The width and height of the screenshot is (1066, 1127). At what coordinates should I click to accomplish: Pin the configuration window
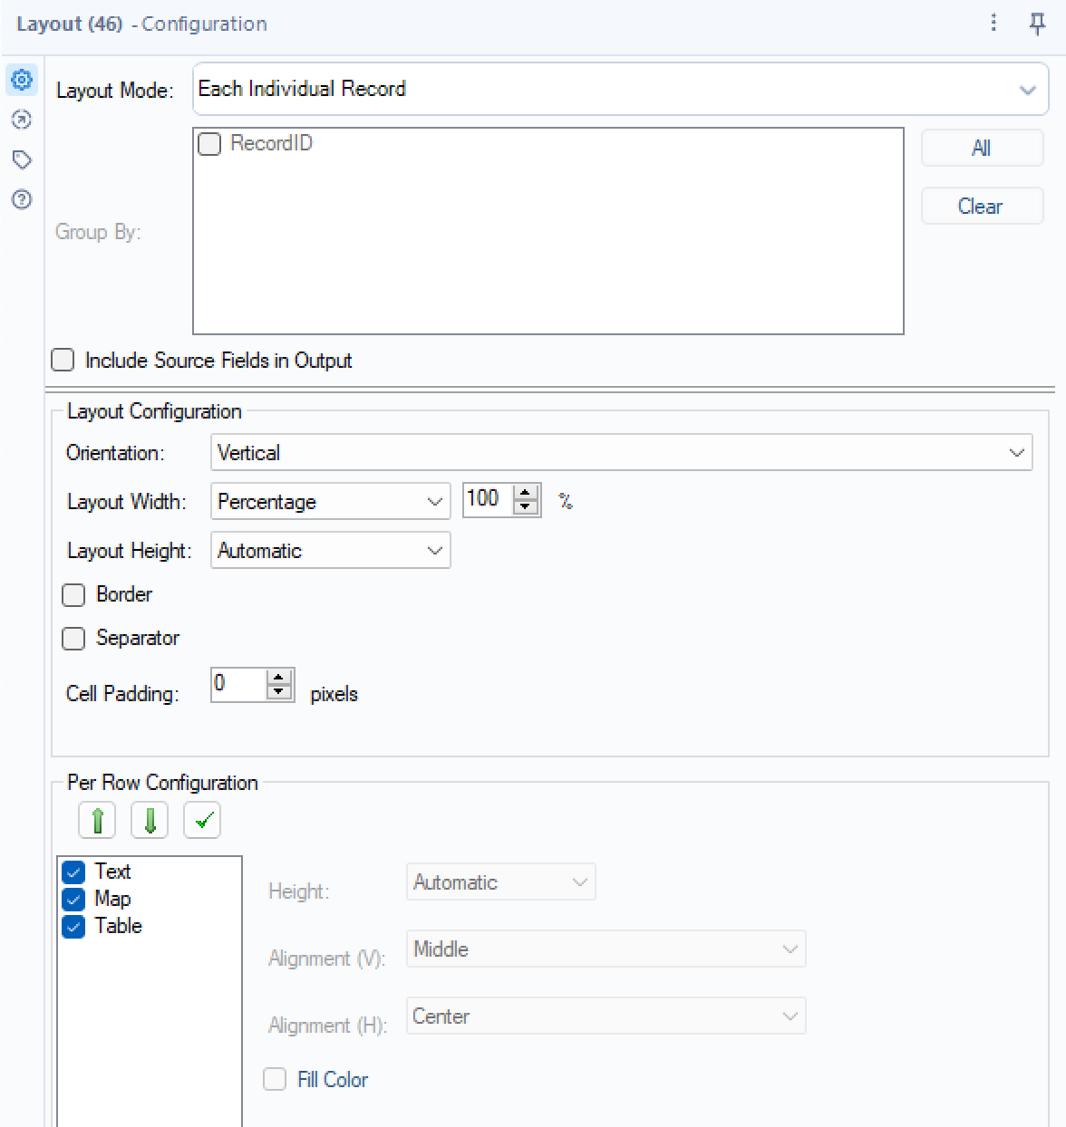pos(1036,24)
